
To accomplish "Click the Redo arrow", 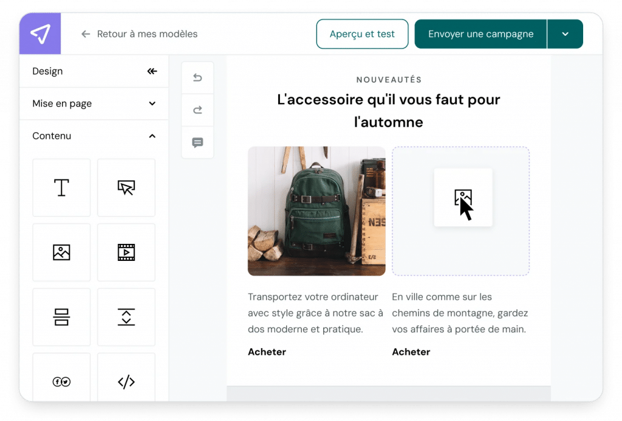I will pos(197,110).
